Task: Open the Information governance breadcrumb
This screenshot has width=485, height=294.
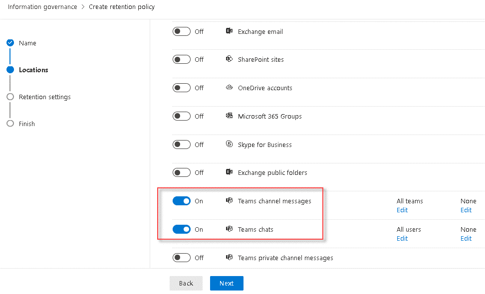Action: (x=42, y=7)
